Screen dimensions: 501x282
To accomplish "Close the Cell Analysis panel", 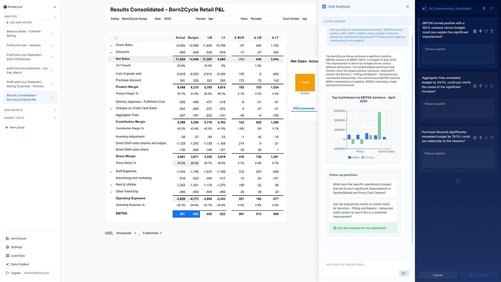I will point(407,7).
